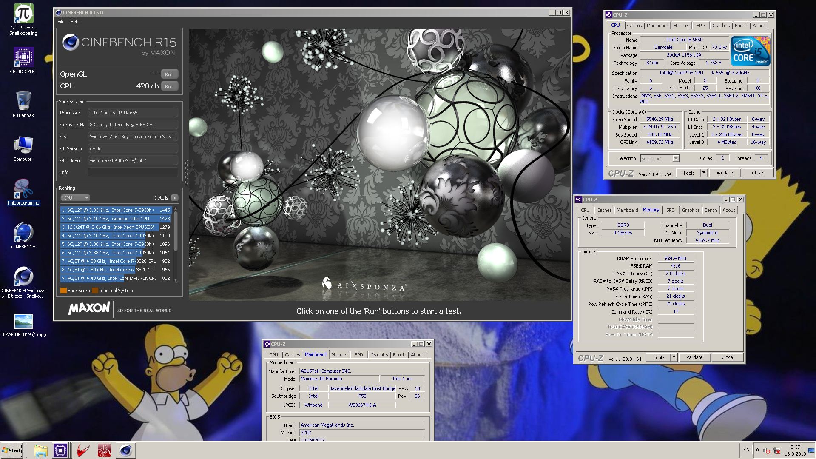Click the volume tray icon
The width and height of the screenshot is (816, 459).
(x=767, y=450)
